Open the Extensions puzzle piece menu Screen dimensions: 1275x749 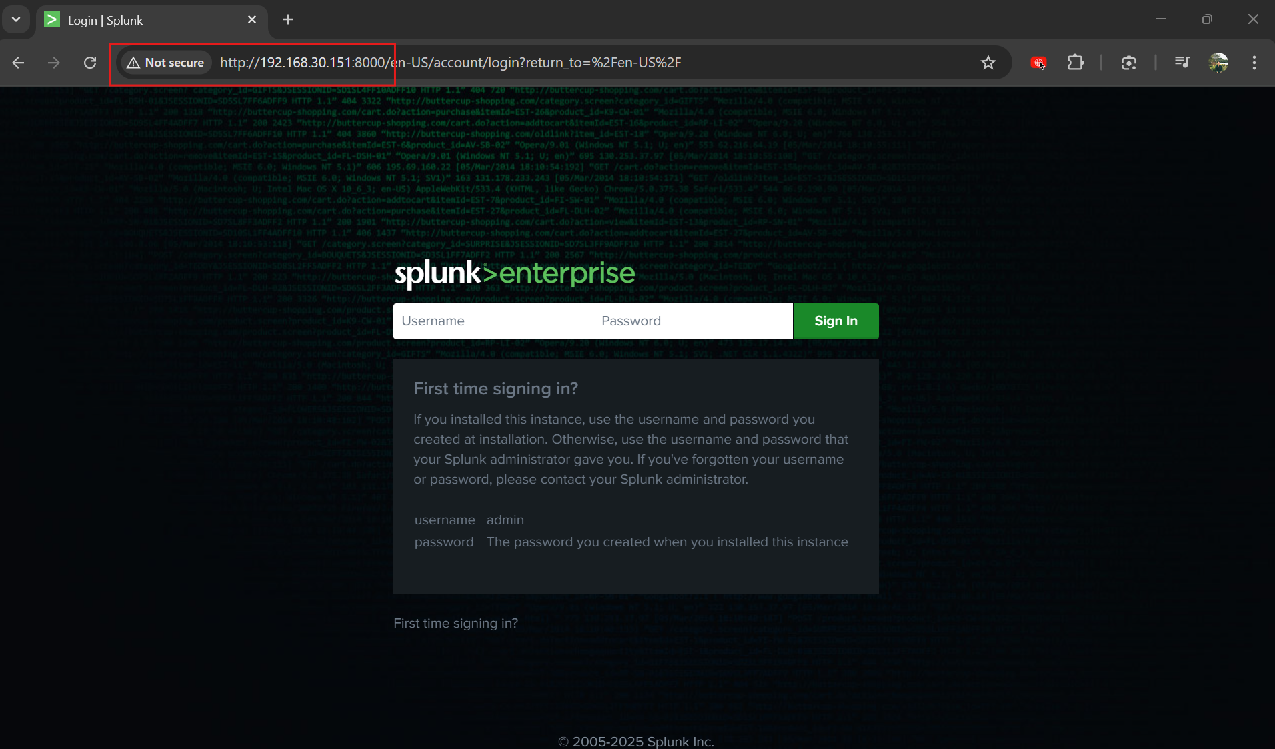pos(1075,63)
